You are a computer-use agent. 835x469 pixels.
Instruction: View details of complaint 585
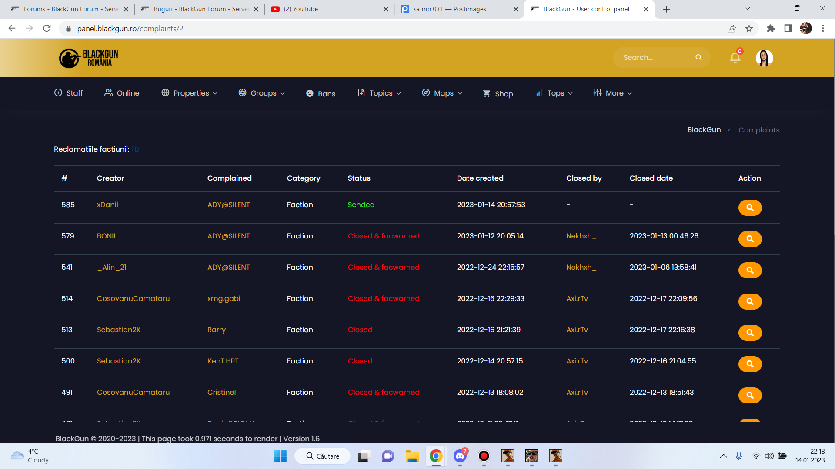[x=750, y=208]
